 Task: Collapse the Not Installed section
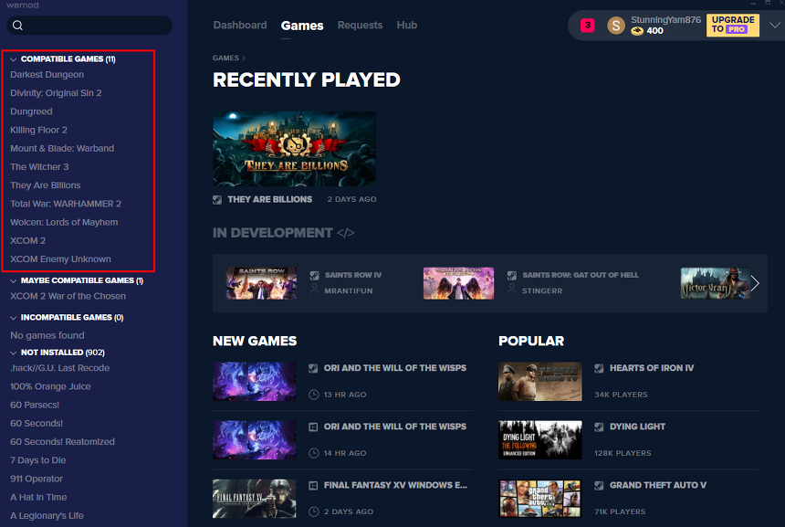point(14,353)
